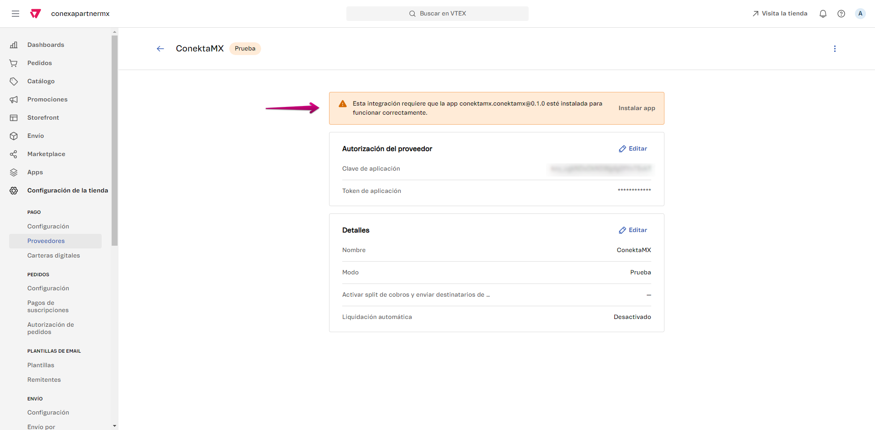Image resolution: width=875 pixels, height=430 pixels.
Task: Click the Modo value Prueba
Action: coord(640,273)
